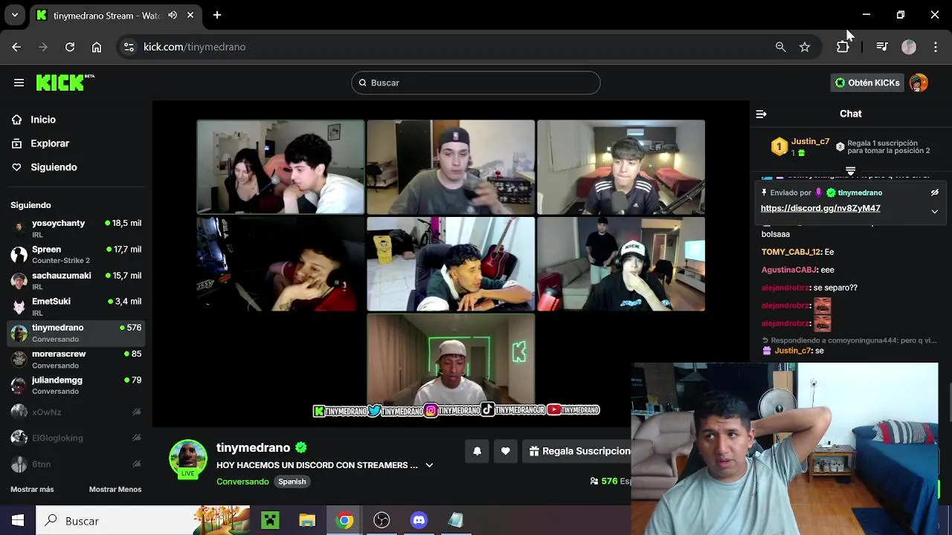Open the sachauzumaki channel in sidebar
Image resolution: width=952 pixels, height=535 pixels.
(76, 280)
